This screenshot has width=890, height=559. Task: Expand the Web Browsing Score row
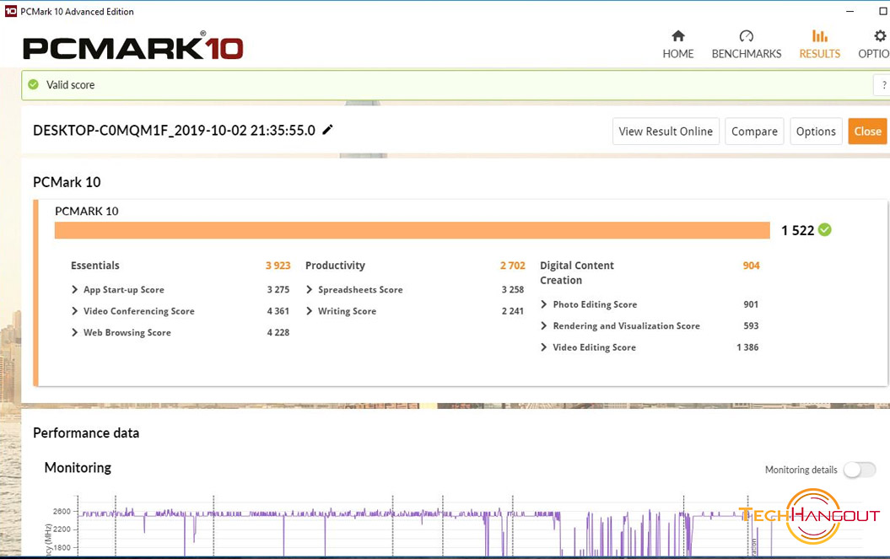coord(75,332)
